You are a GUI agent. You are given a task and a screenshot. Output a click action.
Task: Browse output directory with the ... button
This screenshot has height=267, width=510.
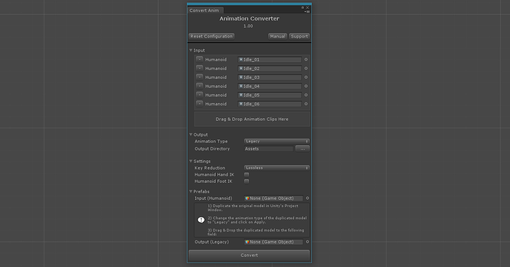[x=302, y=148]
